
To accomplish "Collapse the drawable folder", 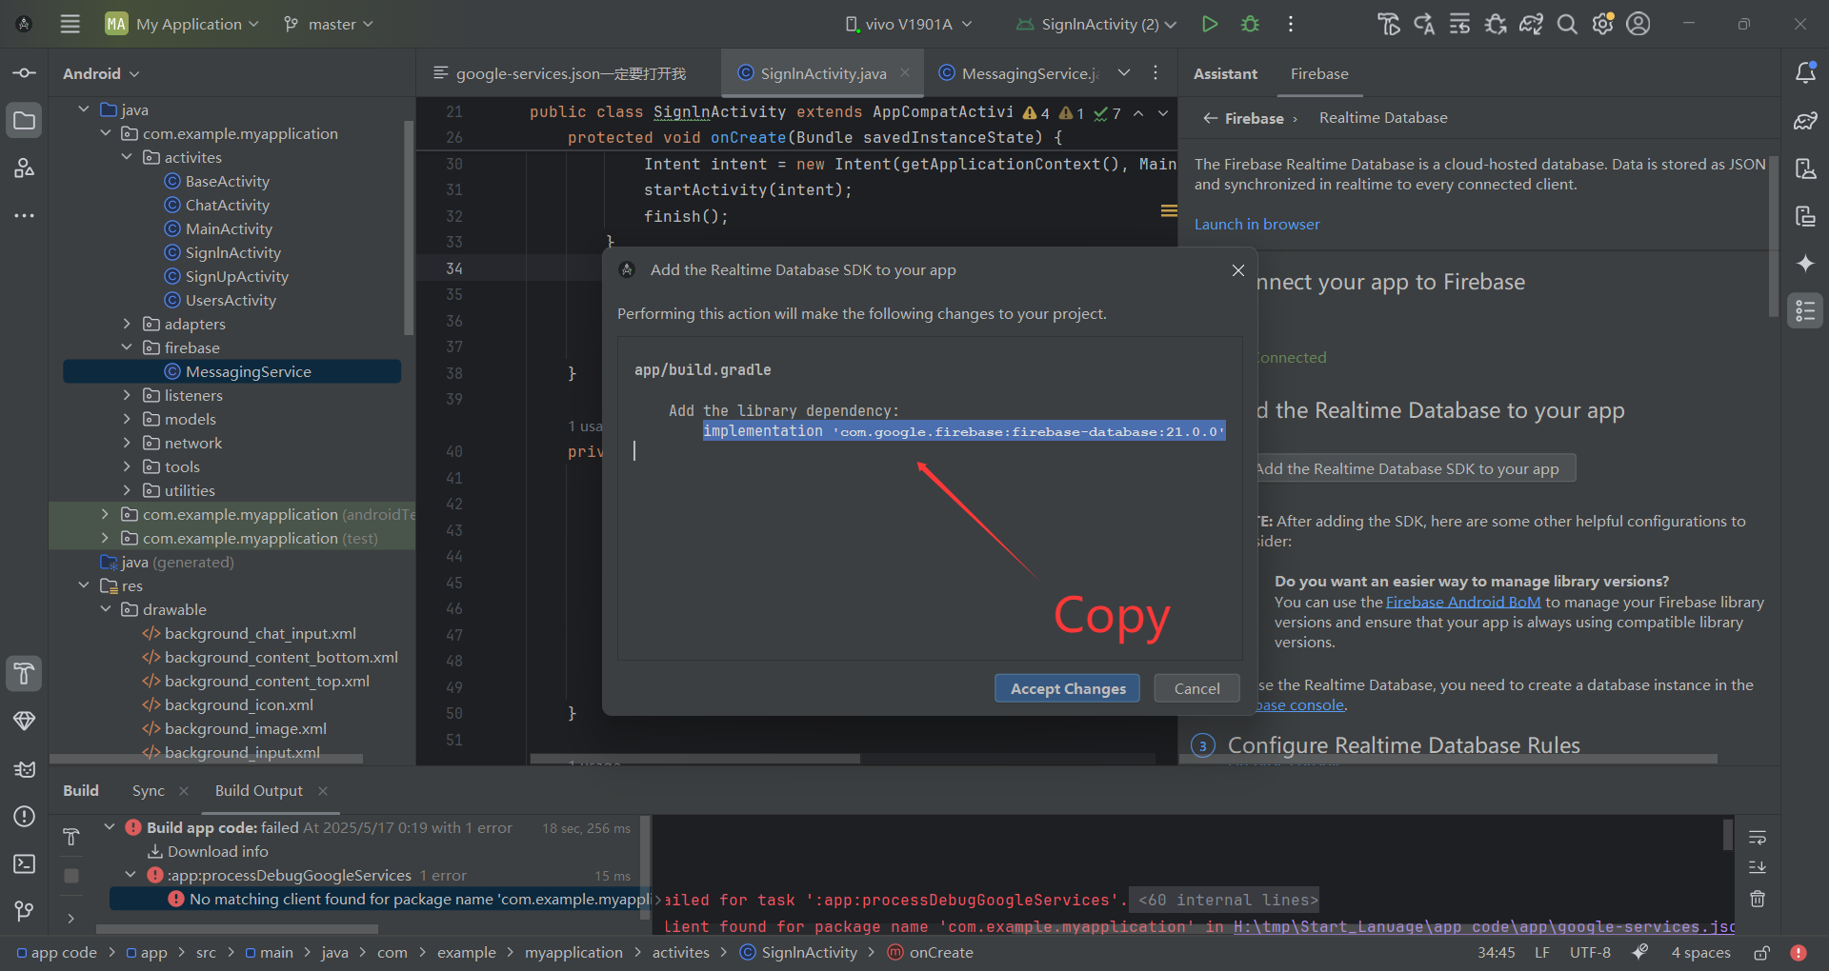I will (x=106, y=609).
